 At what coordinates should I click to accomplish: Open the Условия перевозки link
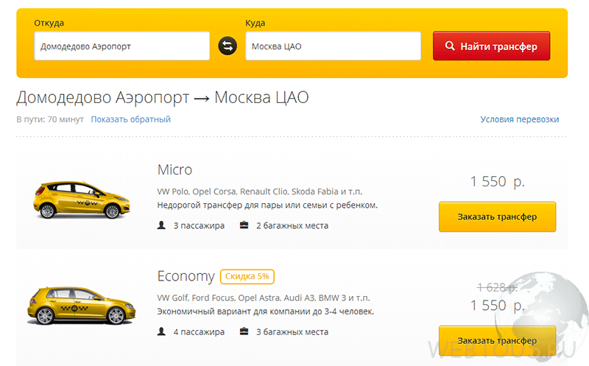[520, 119]
